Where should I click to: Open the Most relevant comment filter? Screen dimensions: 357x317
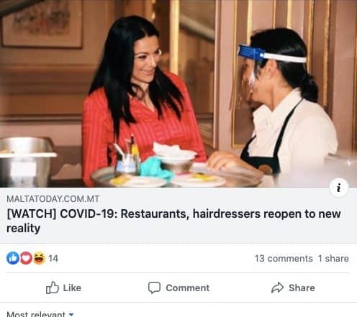click(x=40, y=314)
